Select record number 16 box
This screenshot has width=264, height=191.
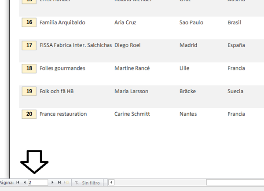click(x=29, y=22)
